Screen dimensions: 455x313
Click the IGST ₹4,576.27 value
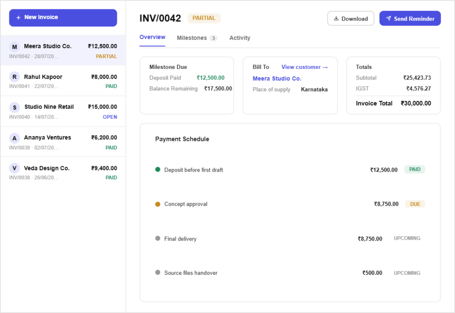[419, 88]
